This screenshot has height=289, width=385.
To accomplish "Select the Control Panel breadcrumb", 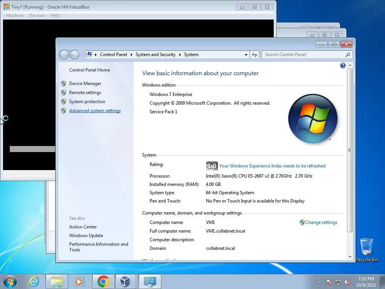I will [x=114, y=55].
